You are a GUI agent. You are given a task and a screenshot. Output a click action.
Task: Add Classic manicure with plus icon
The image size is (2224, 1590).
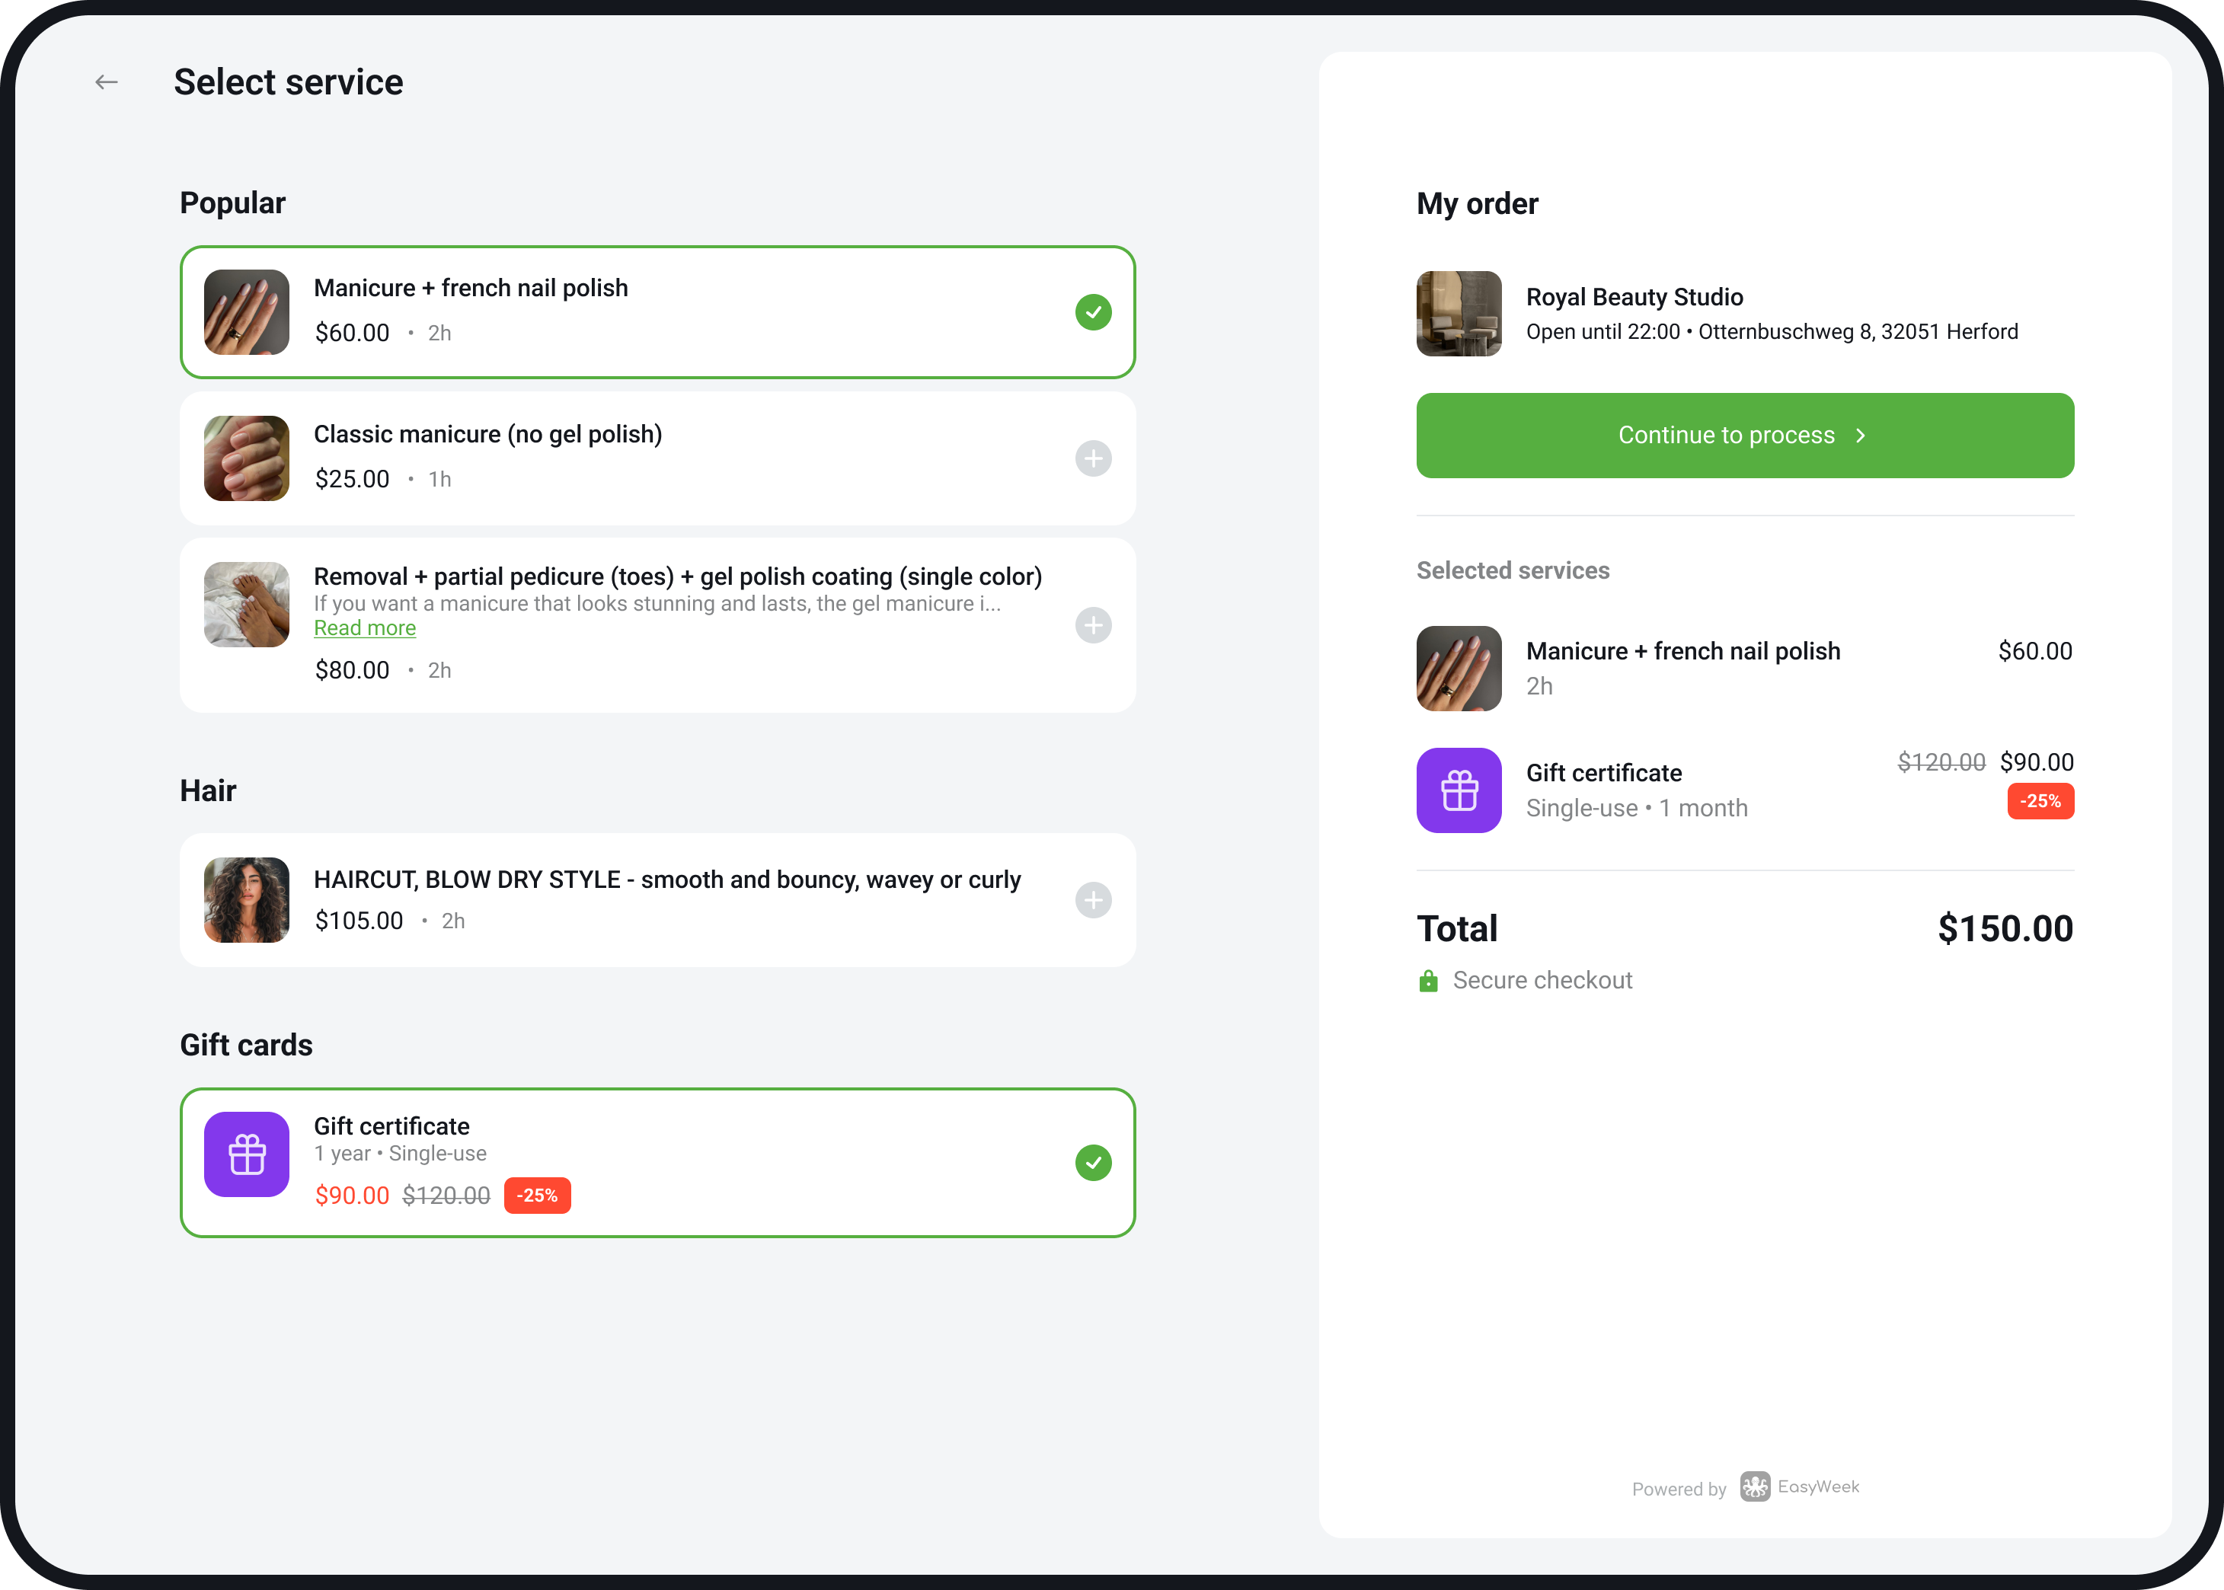1093,458
